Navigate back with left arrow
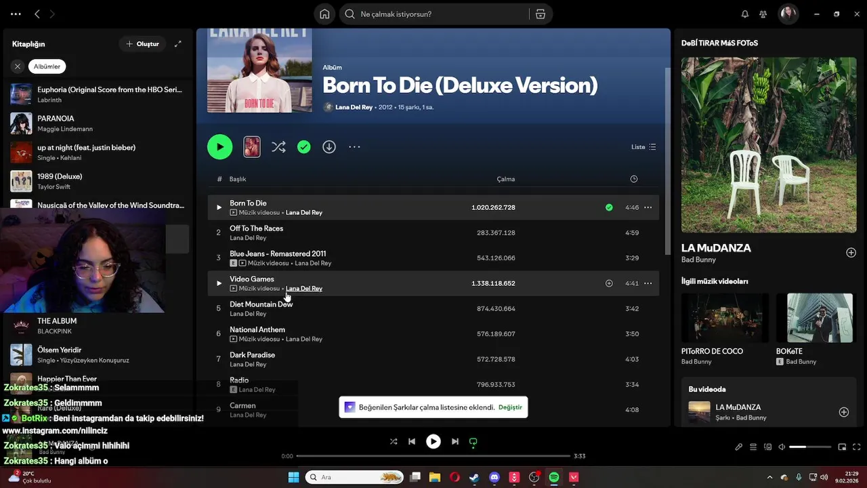The width and height of the screenshot is (867, 488). (x=37, y=14)
